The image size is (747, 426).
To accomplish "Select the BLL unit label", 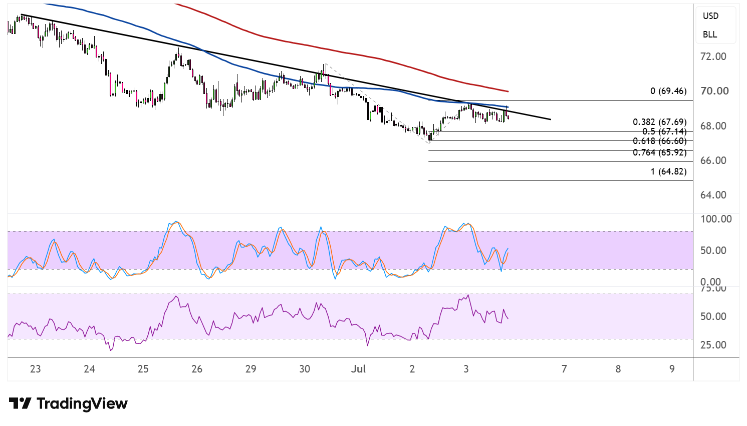I will (710, 34).
